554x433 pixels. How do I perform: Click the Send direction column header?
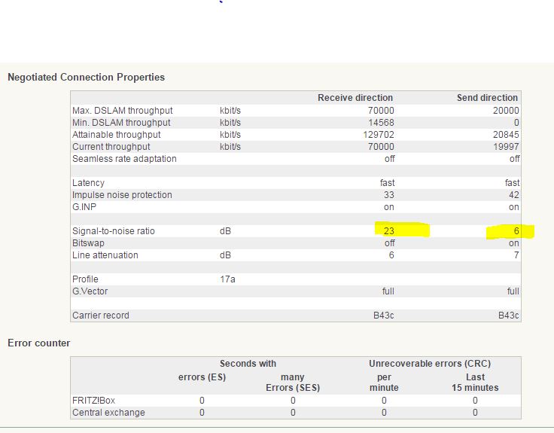click(487, 98)
